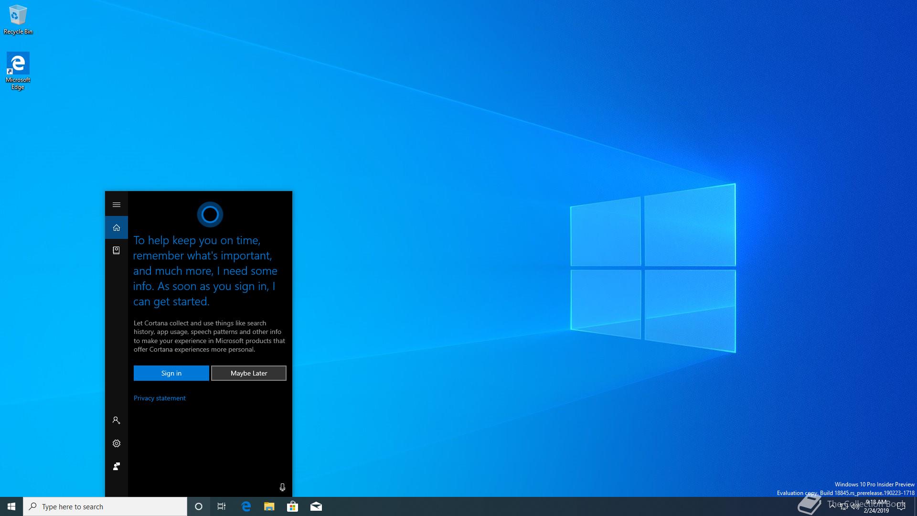
Task: Open File Explorer from taskbar
Action: [269, 506]
